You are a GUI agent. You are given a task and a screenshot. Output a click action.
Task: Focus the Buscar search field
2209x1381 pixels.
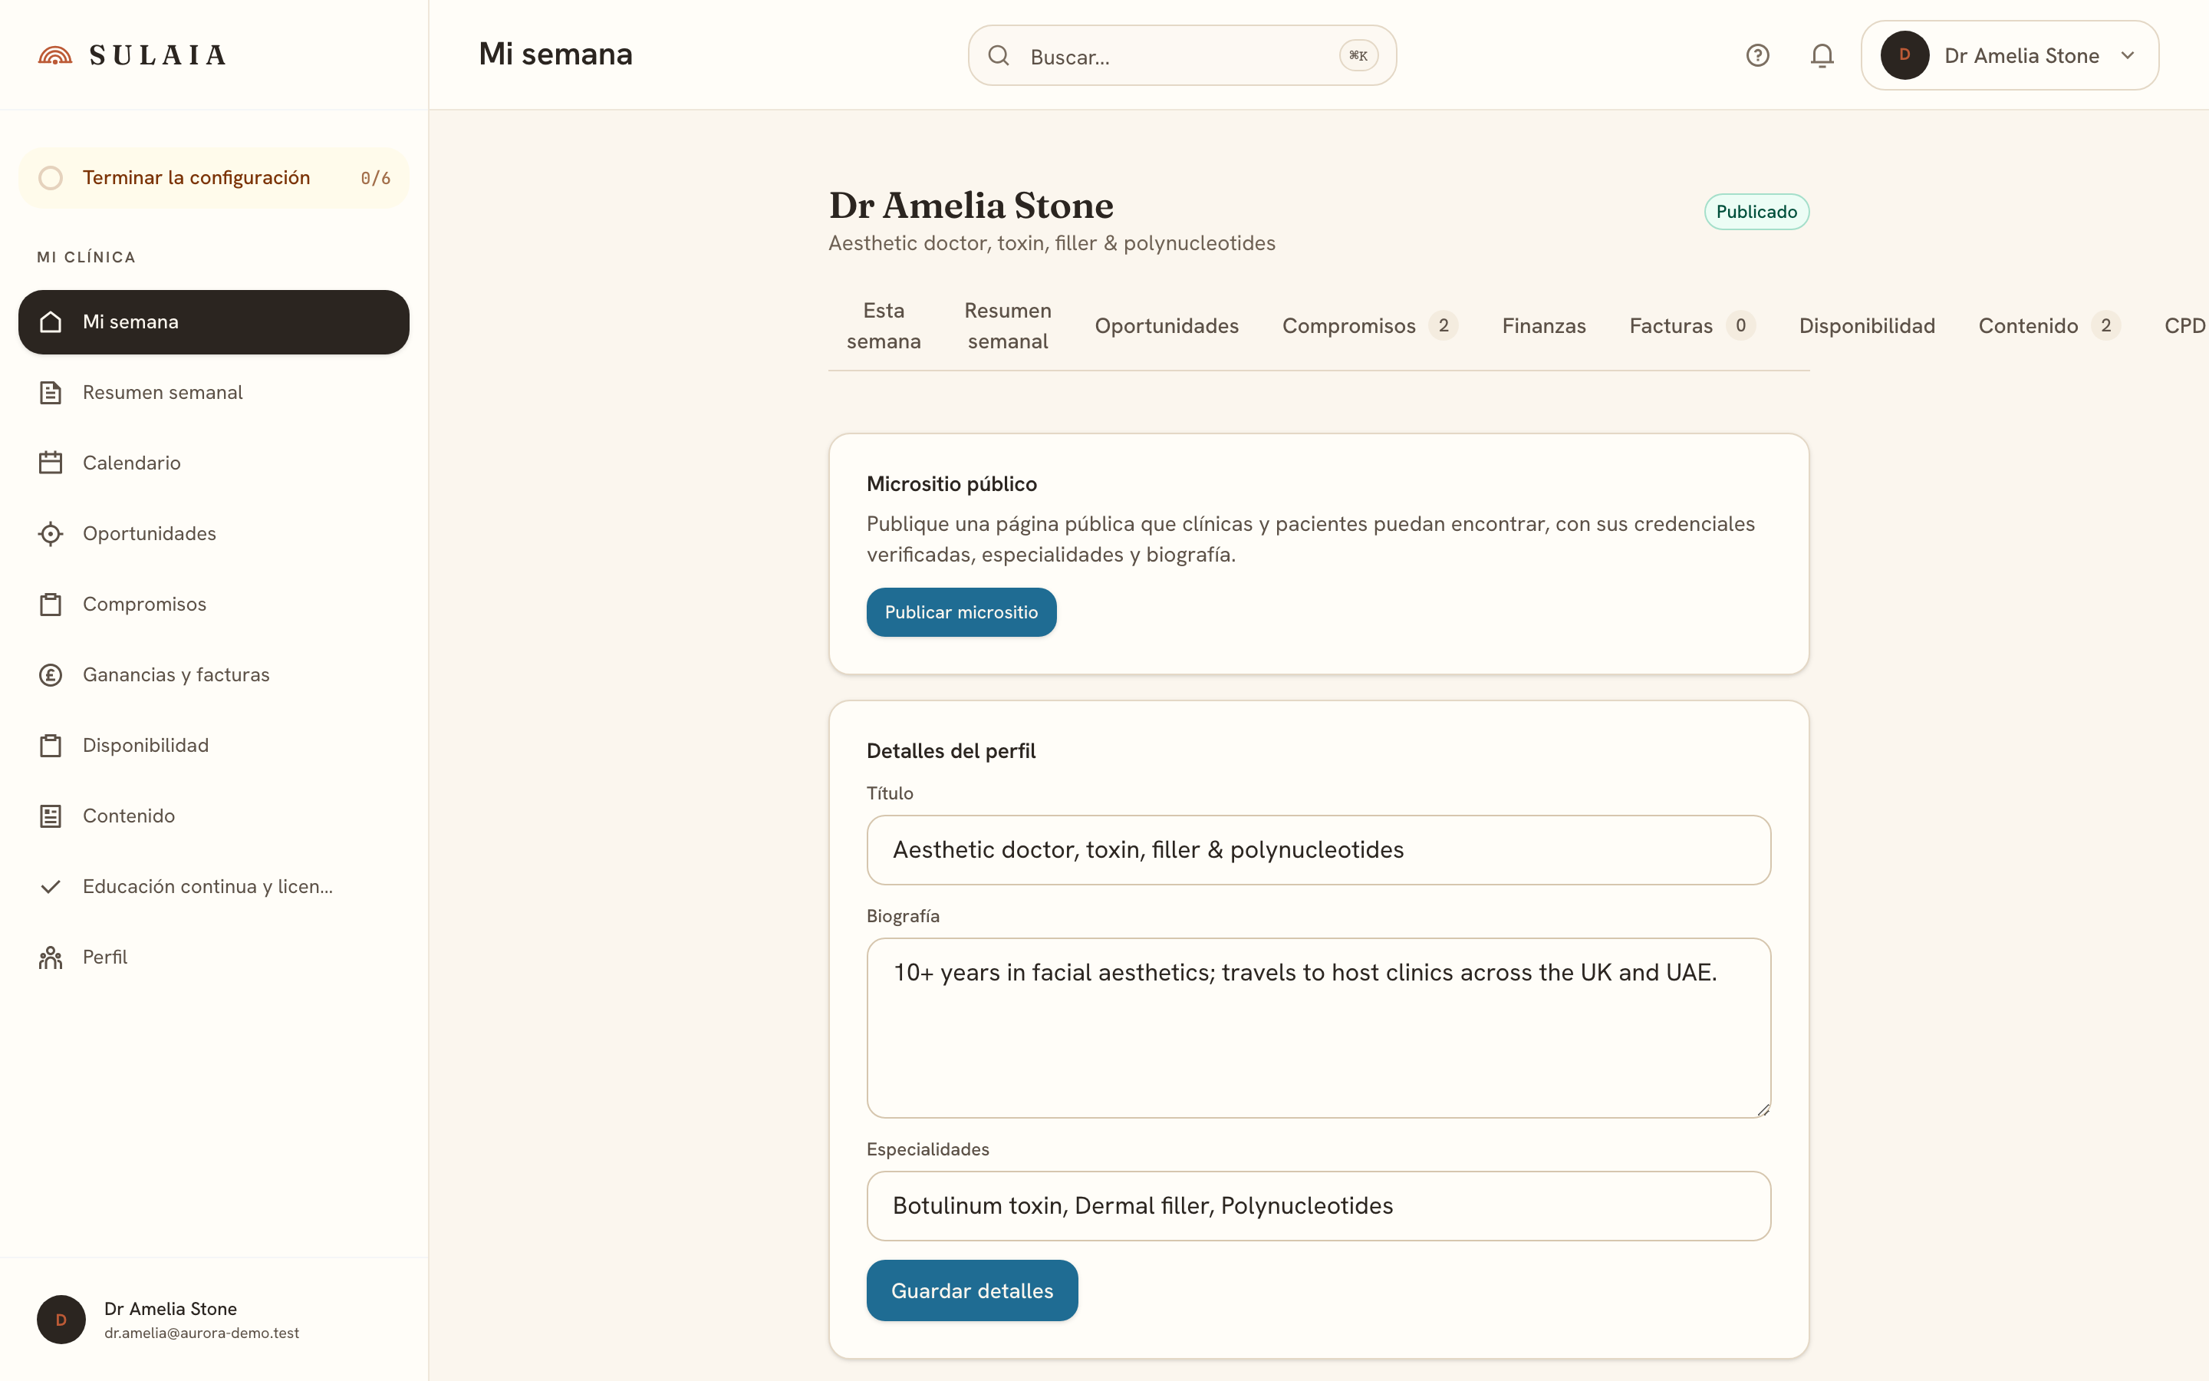click(x=1181, y=56)
